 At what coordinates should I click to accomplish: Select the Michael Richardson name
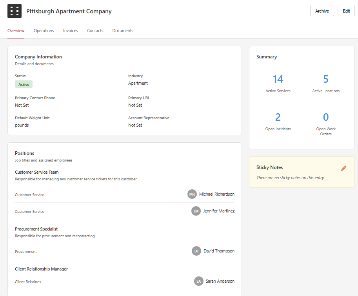[217, 194]
